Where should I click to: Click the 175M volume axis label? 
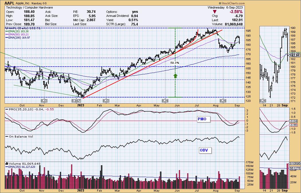click(x=249, y=163)
